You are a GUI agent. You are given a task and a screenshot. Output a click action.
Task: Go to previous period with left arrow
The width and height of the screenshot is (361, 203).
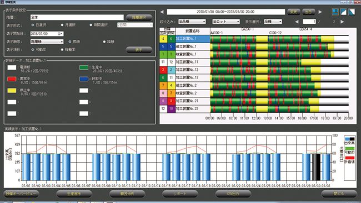(x=162, y=12)
